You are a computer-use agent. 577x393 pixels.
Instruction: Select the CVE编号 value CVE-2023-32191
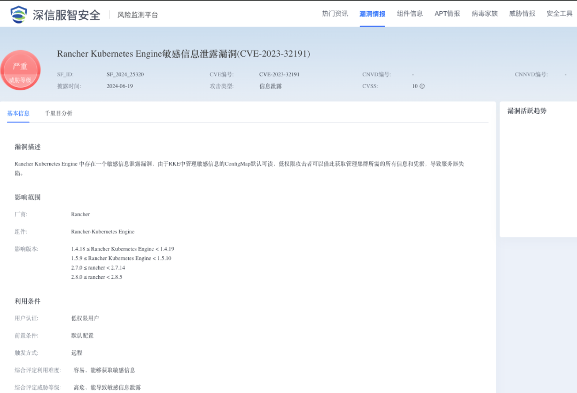pos(279,74)
